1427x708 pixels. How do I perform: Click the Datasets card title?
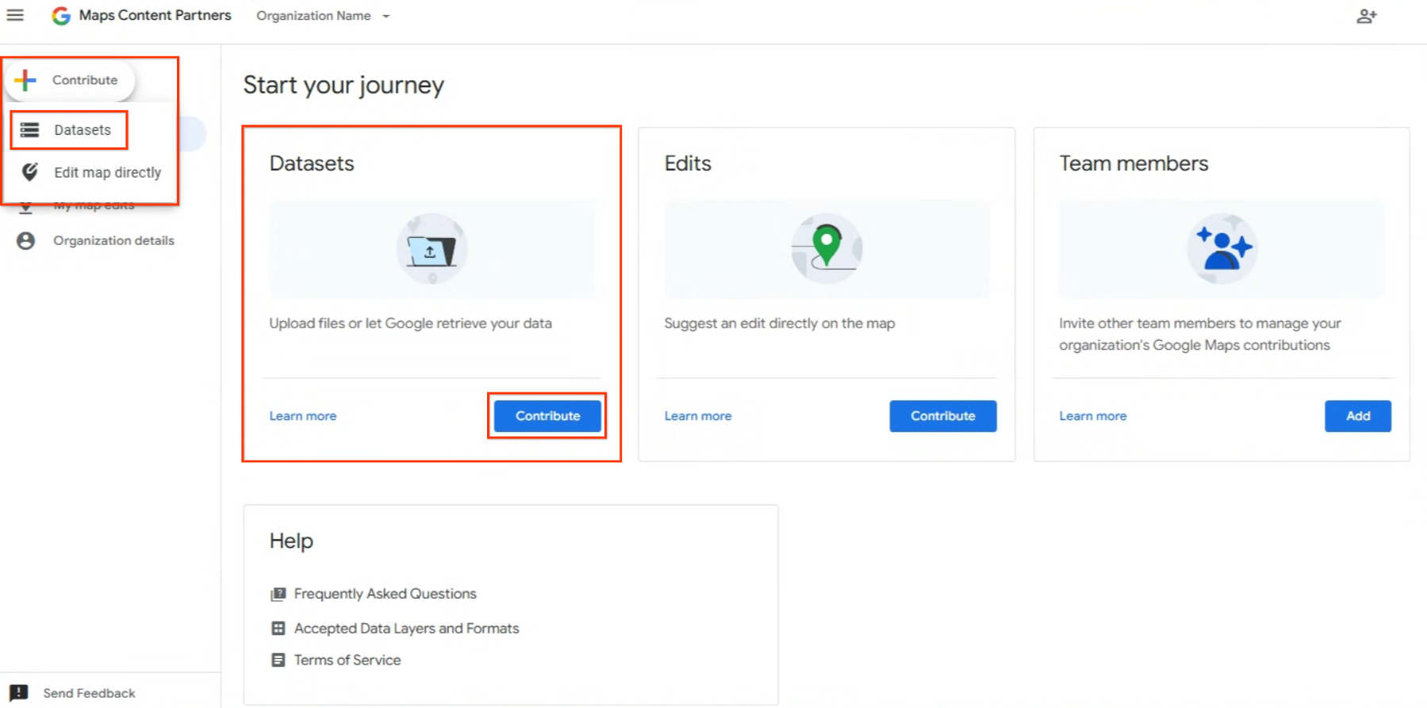pyautogui.click(x=312, y=163)
